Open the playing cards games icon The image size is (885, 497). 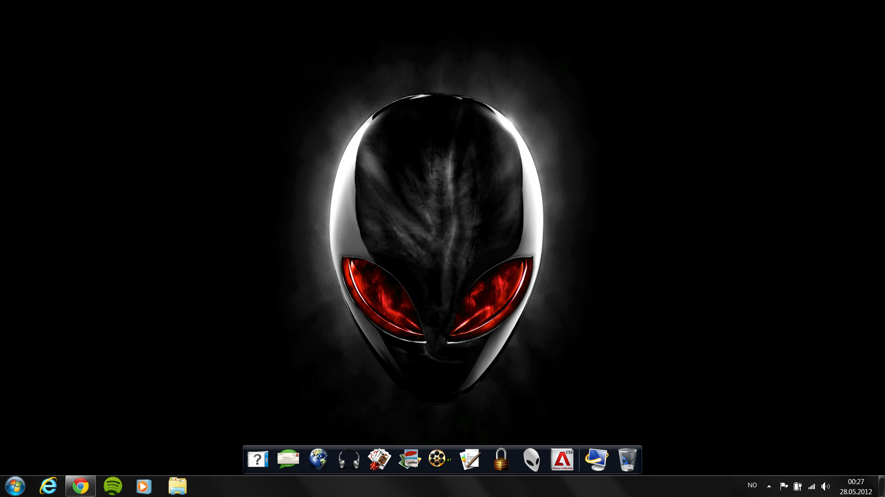click(379, 459)
